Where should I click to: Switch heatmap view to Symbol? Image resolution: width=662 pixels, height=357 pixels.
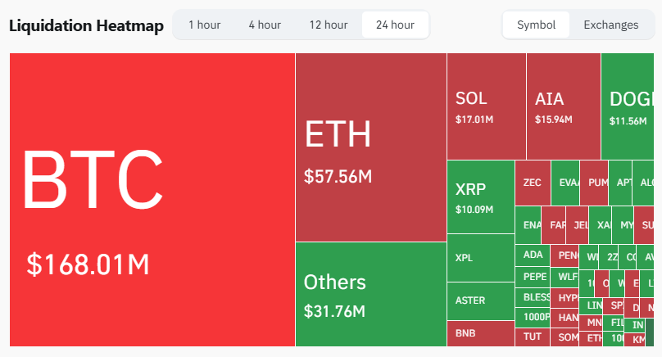pyautogui.click(x=537, y=25)
